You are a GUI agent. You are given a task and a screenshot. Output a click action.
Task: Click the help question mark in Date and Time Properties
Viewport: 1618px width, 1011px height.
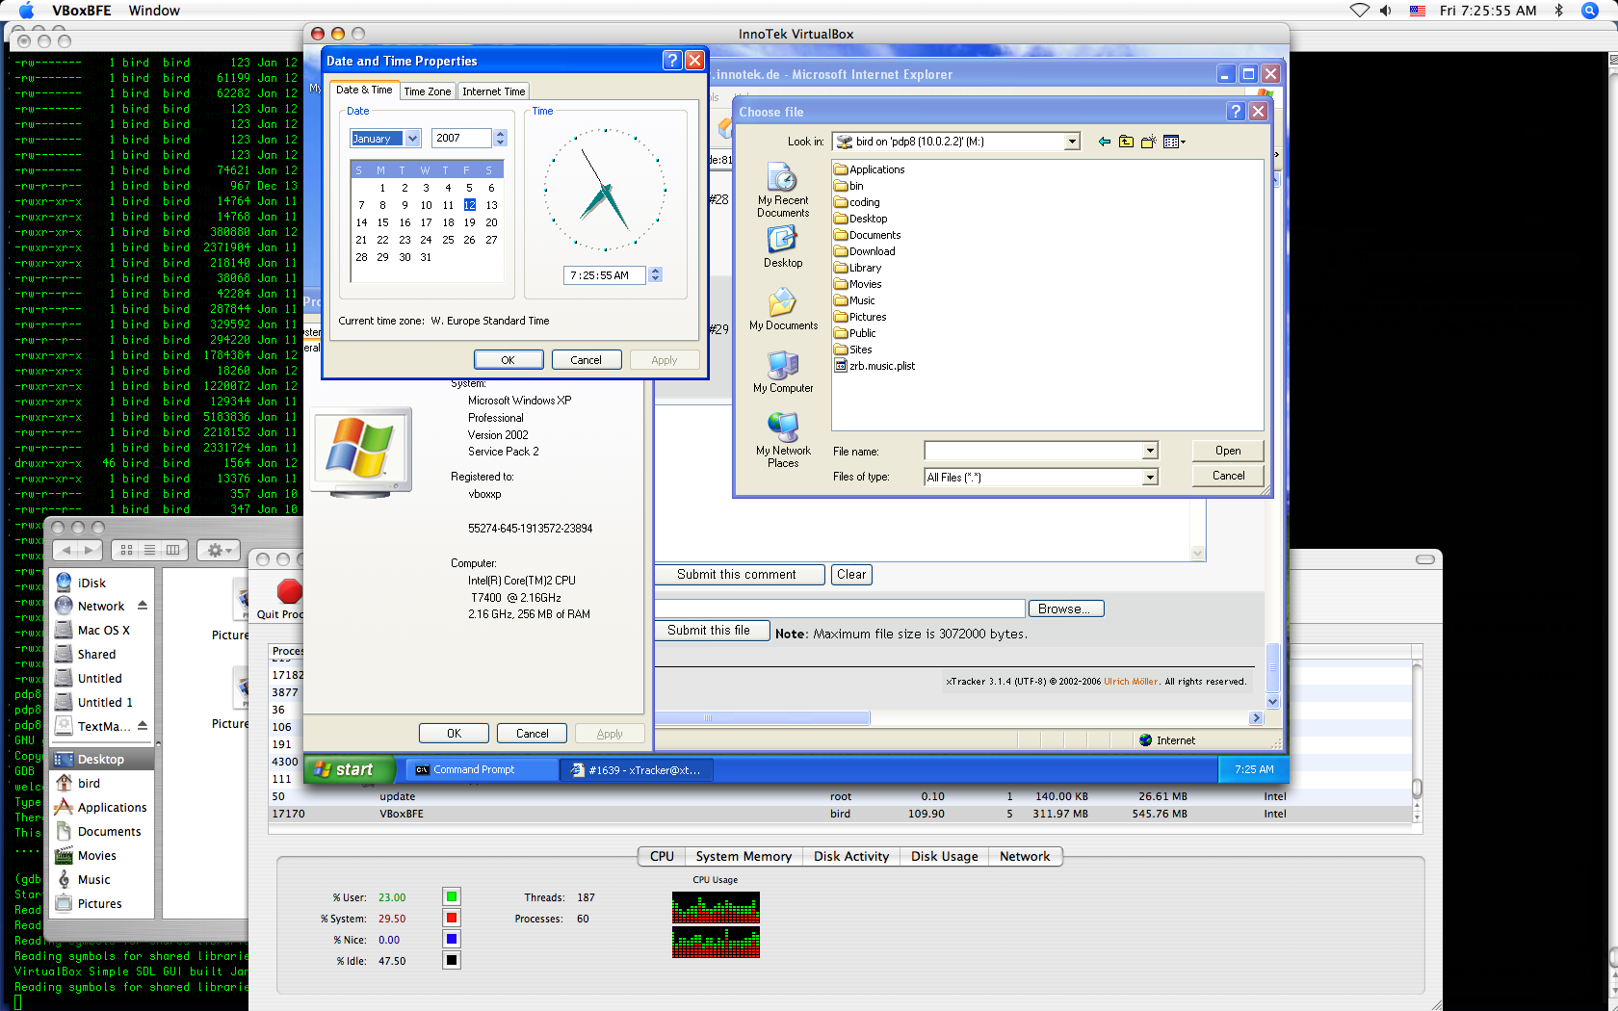(672, 60)
